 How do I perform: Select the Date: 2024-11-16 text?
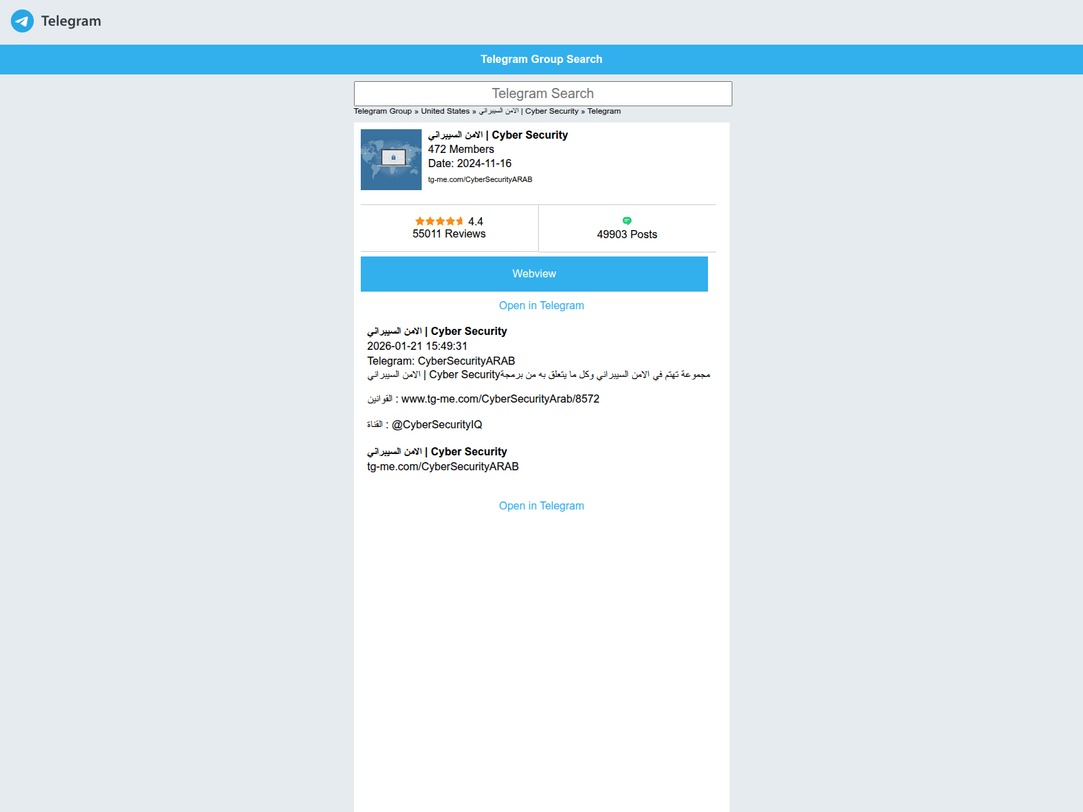(470, 163)
